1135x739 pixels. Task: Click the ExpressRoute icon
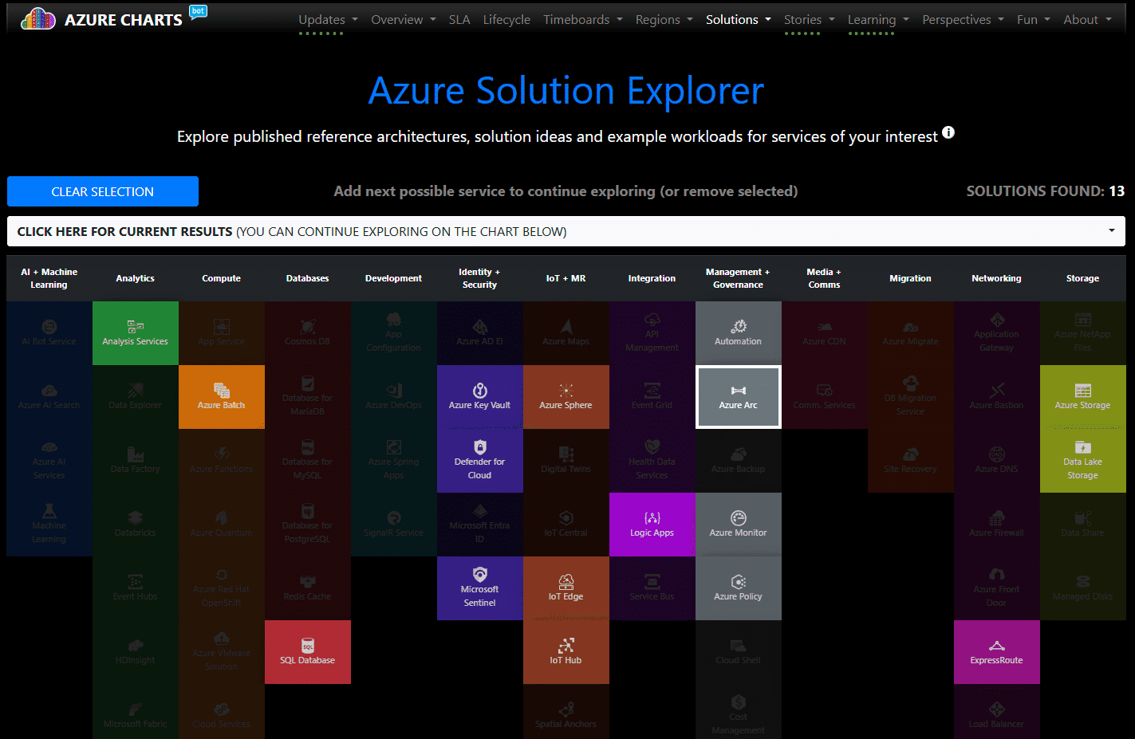click(x=996, y=652)
